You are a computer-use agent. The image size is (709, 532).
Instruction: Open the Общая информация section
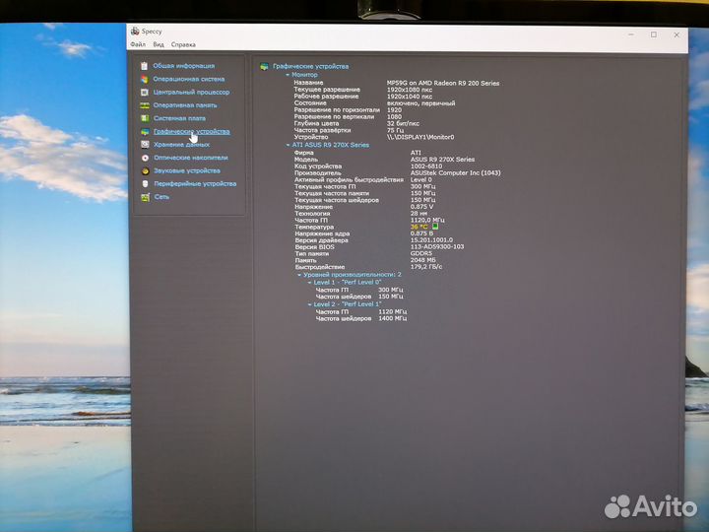(183, 66)
